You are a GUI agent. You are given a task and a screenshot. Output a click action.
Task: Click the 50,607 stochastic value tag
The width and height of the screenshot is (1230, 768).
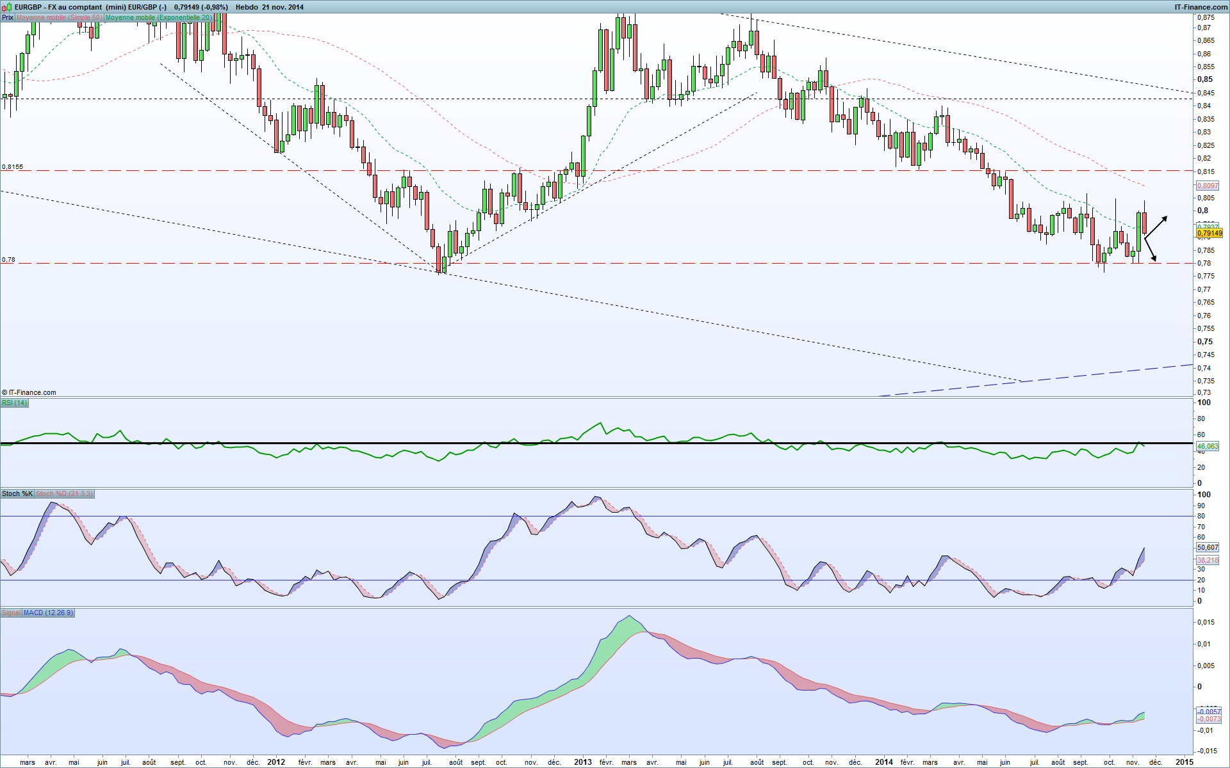[1208, 547]
